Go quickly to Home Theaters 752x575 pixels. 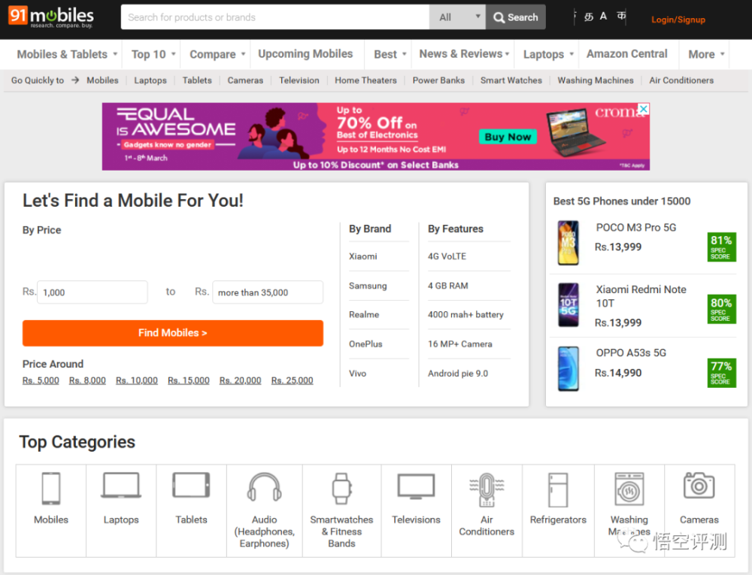click(x=365, y=80)
